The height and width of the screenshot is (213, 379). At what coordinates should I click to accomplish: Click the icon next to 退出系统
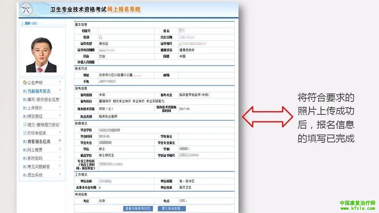pyautogui.click(x=24, y=175)
